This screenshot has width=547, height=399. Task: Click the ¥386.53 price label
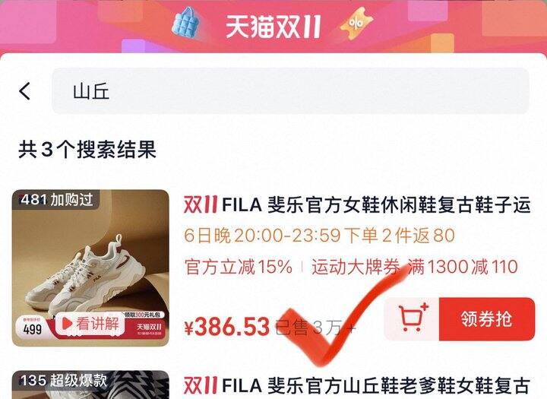pyautogui.click(x=226, y=327)
